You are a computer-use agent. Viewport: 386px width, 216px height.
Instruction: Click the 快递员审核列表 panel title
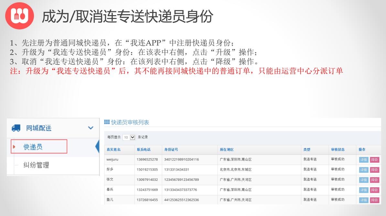click(x=130, y=122)
